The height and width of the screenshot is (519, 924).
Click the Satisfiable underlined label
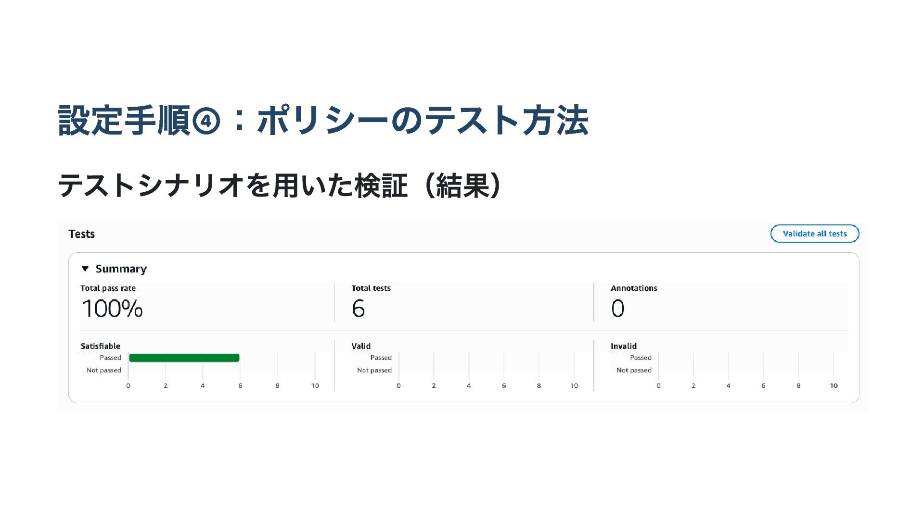point(100,346)
